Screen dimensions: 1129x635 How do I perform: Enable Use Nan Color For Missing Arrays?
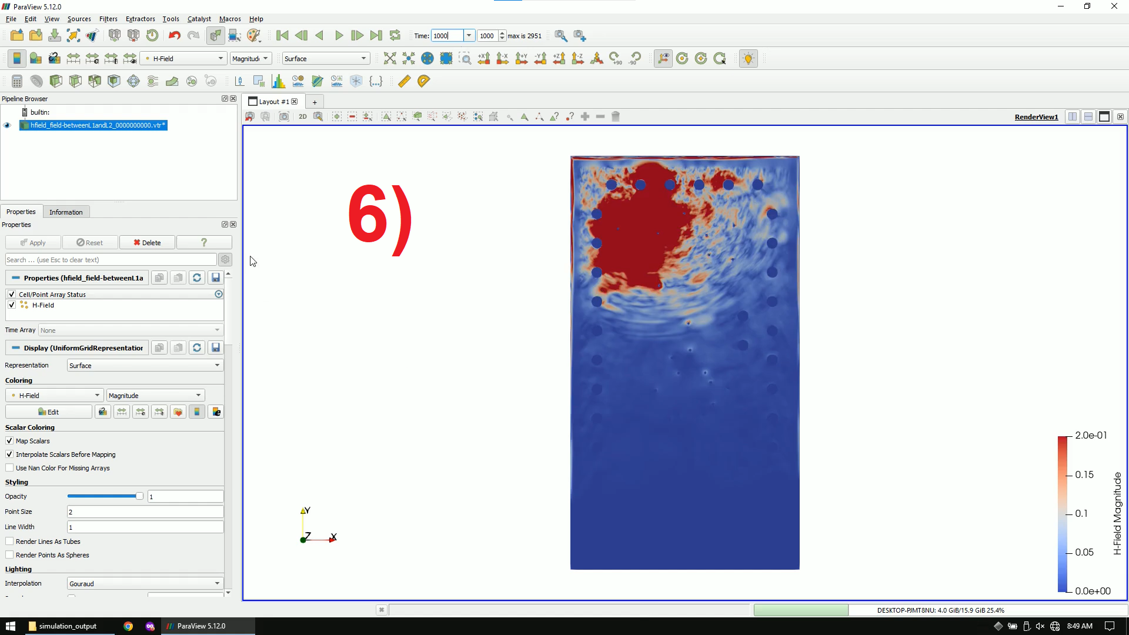(9, 467)
